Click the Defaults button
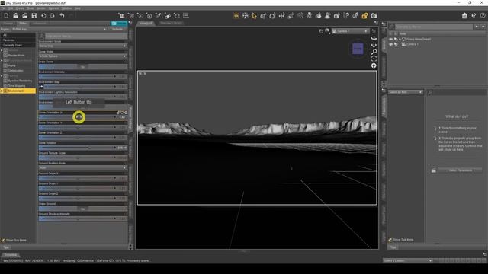 (117, 29)
